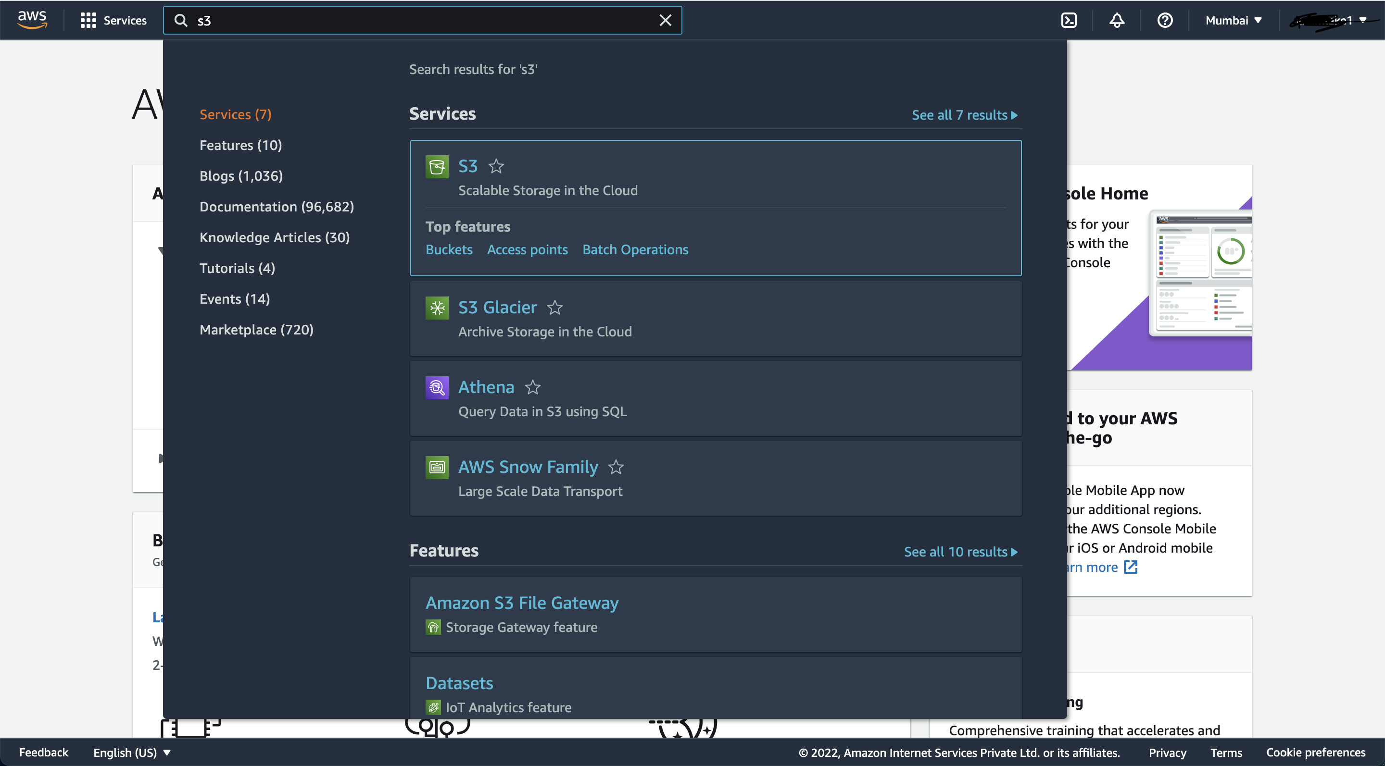Viewport: 1385px width, 766px height.
Task: Click the Feedback button in footer
Action: pos(44,752)
